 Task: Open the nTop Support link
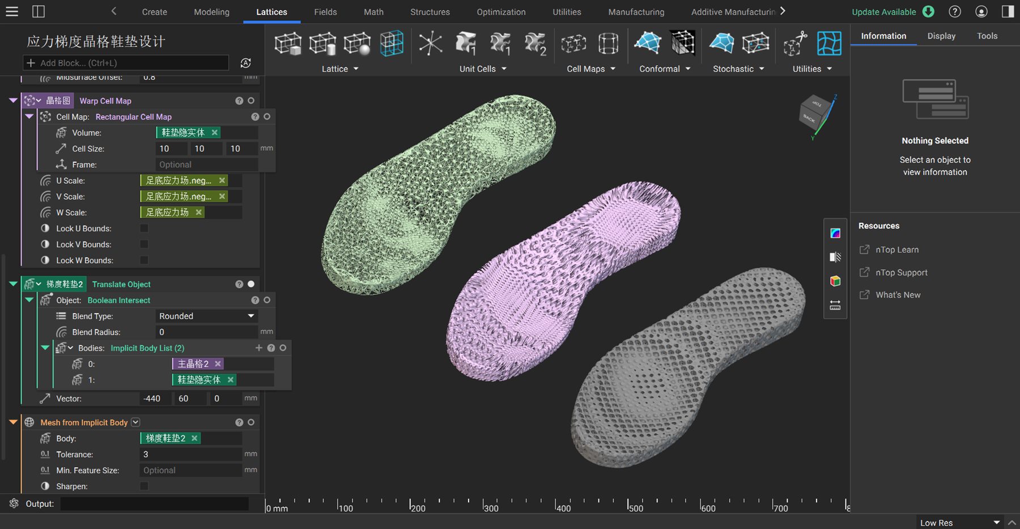pos(902,272)
